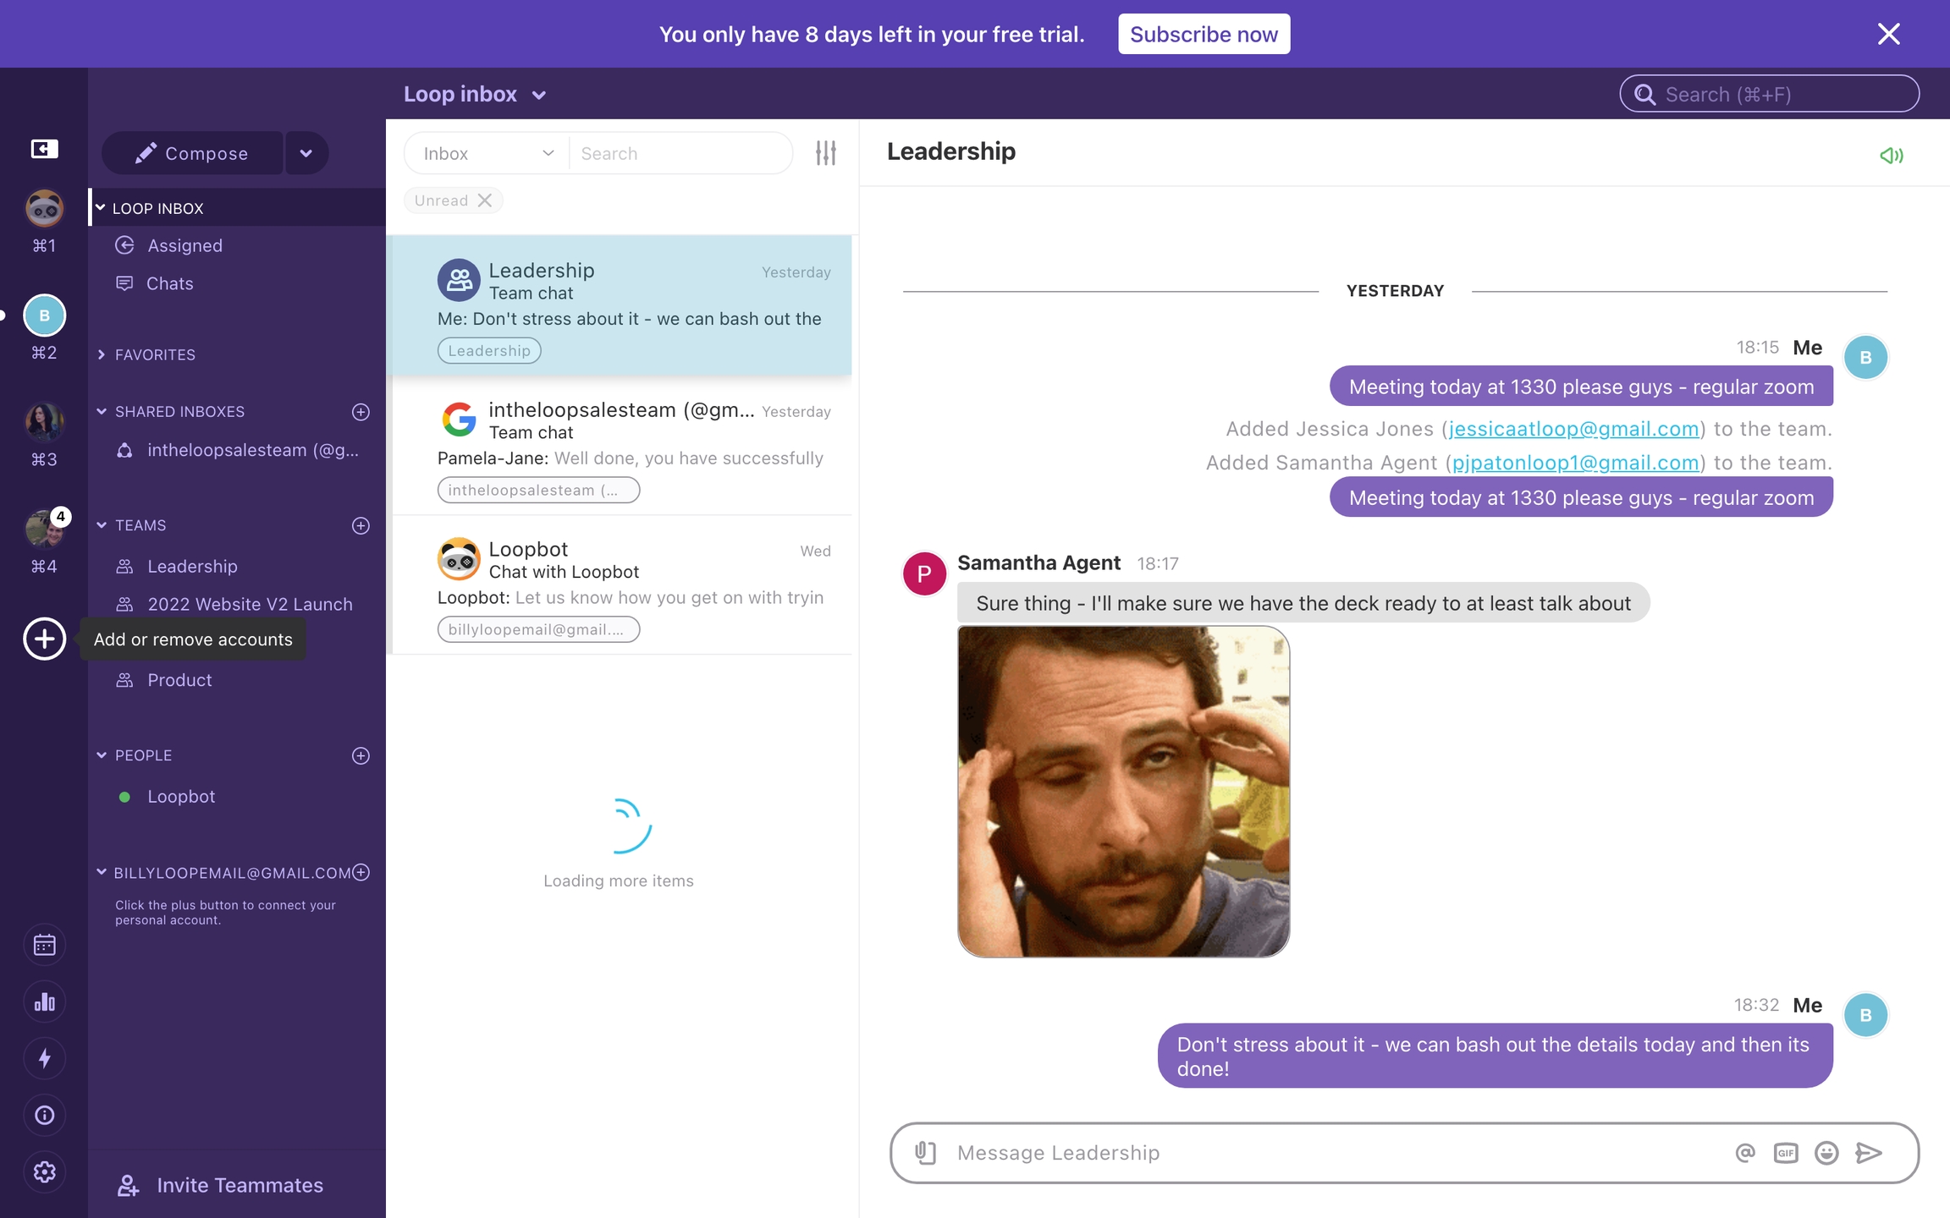Open the lightning bolt integrations icon
Viewport: 1950px width, 1218px height.
coord(44,1058)
